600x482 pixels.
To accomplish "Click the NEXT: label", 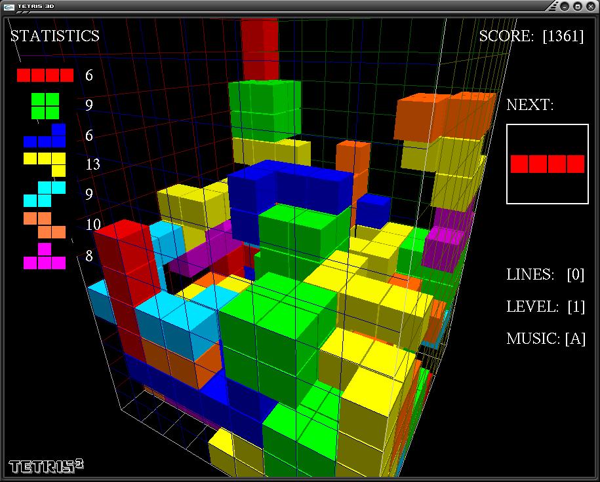I will point(530,105).
